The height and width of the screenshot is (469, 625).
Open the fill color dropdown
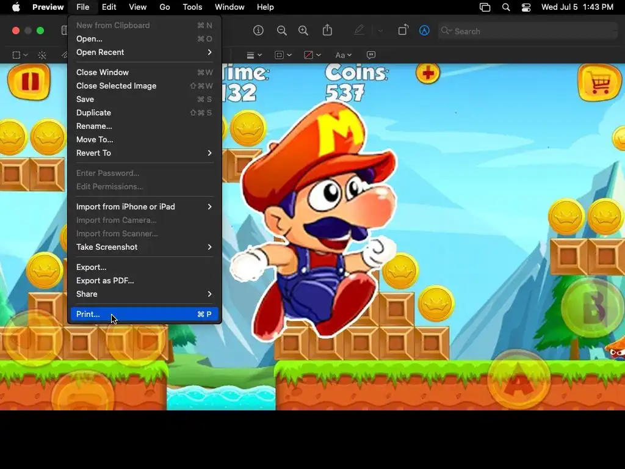pyautogui.click(x=312, y=55)
